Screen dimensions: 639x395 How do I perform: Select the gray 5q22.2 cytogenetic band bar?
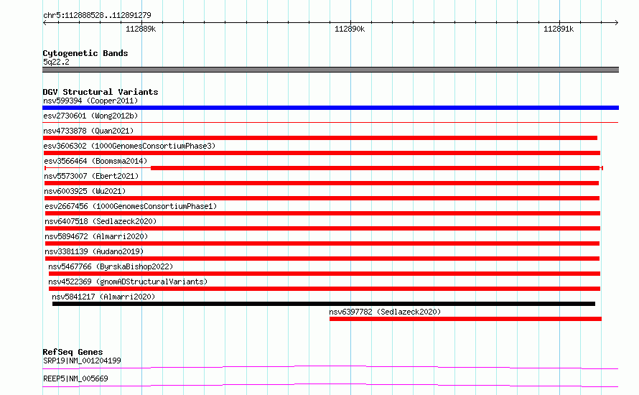click(x=330, y=70)
